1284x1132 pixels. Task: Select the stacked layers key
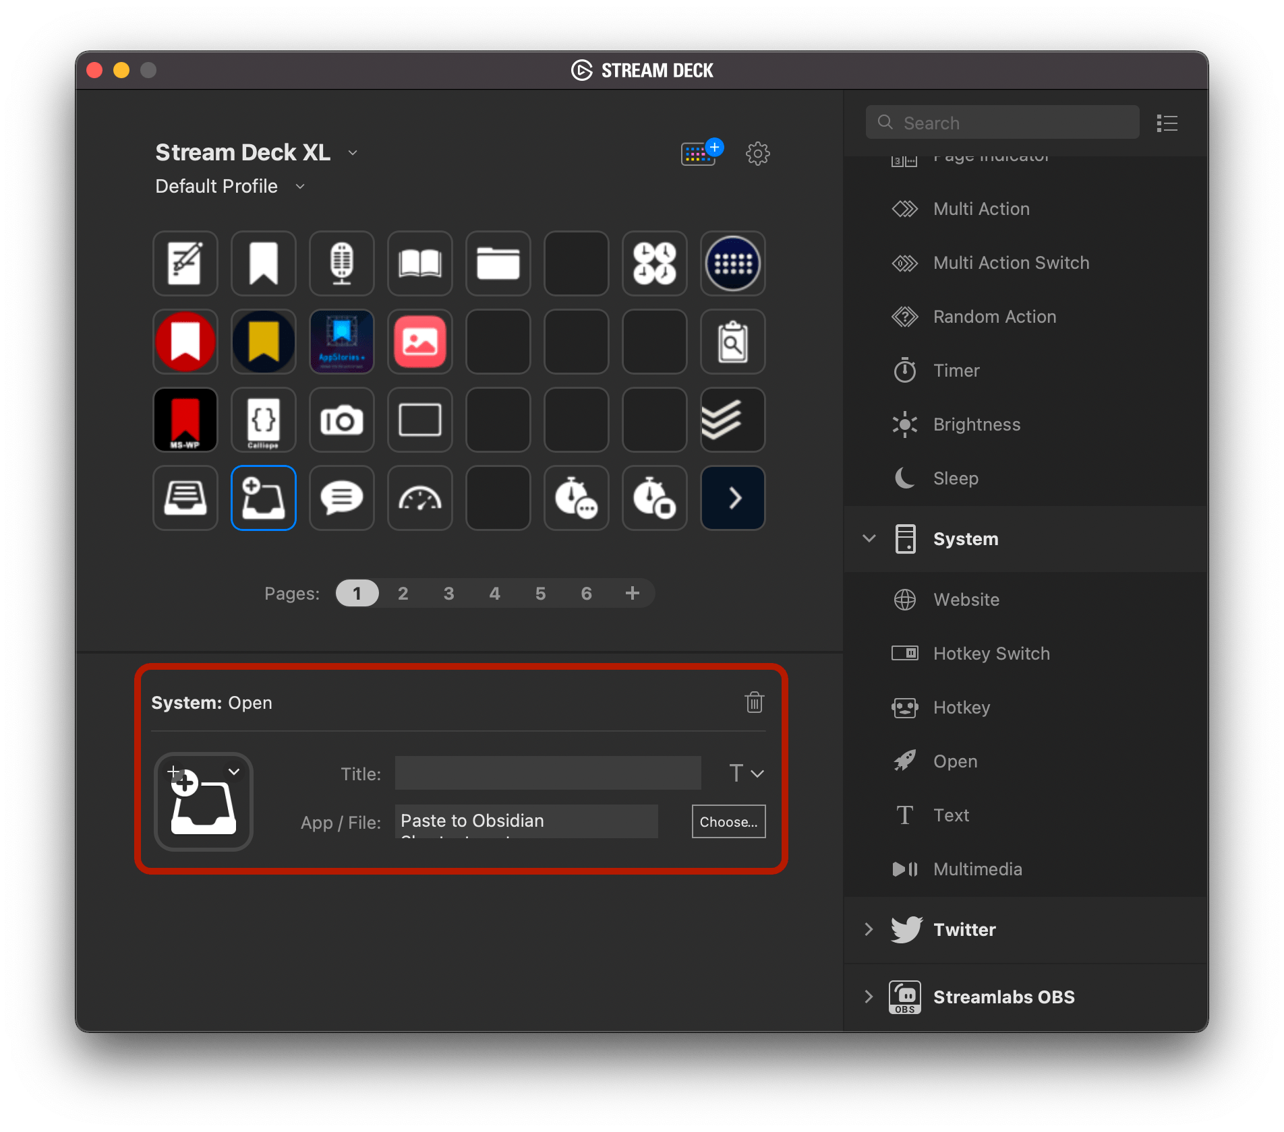[x=733, y=420]
